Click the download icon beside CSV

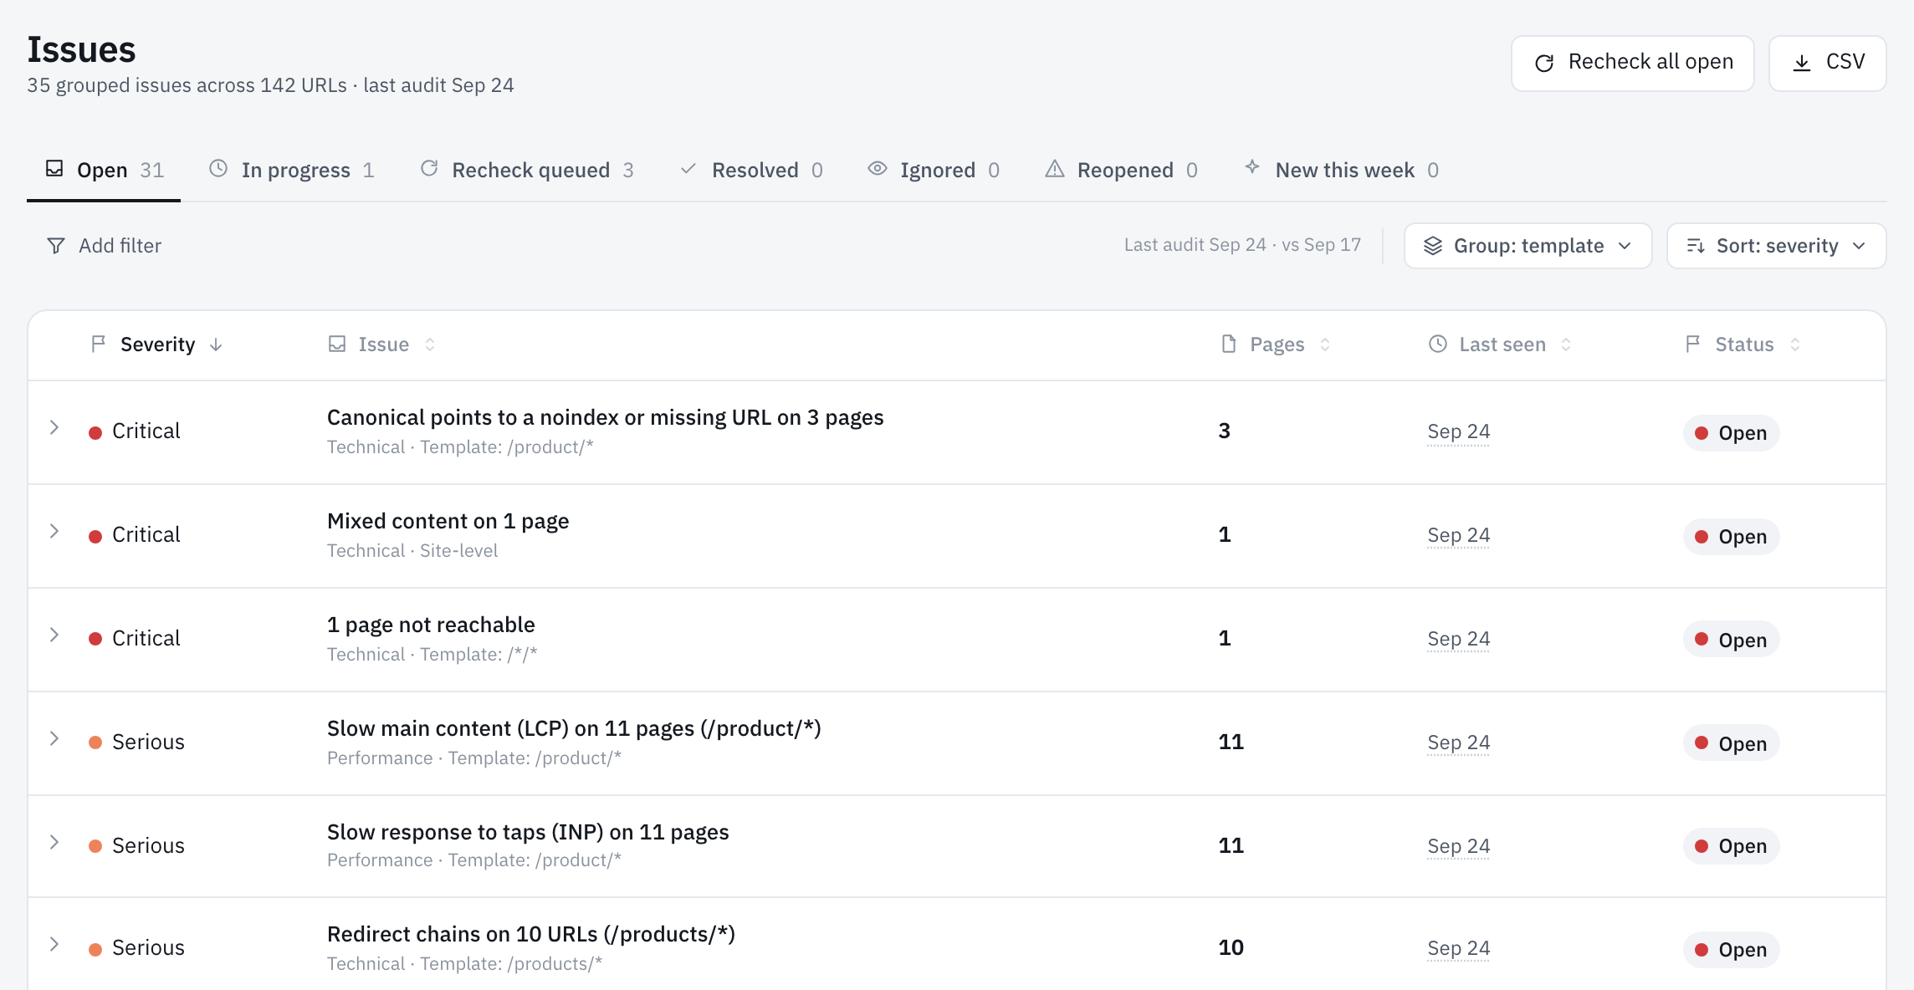coord(1802,63)
